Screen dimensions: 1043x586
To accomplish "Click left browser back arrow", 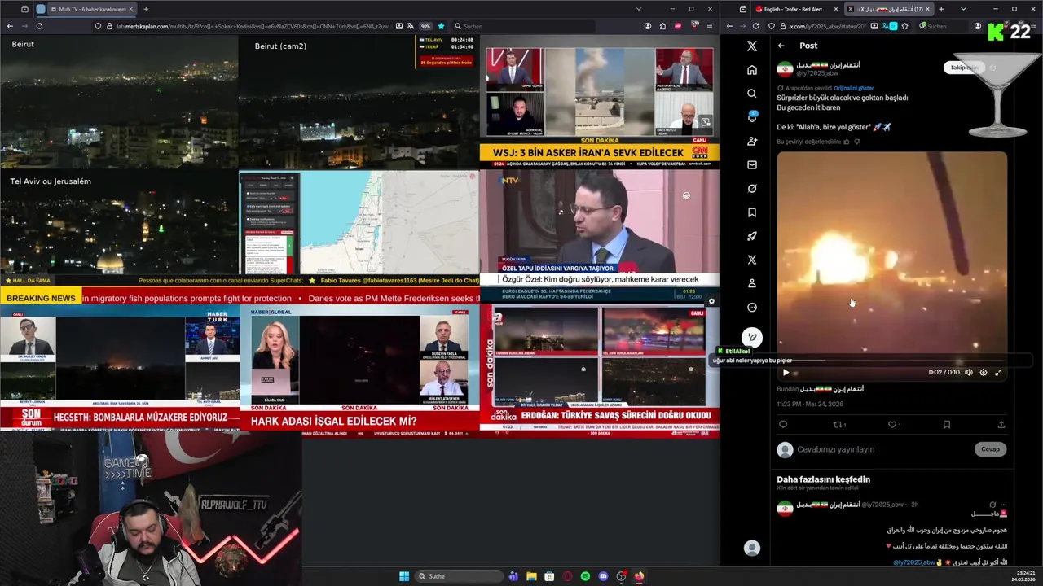I will (x=10, y=26).
